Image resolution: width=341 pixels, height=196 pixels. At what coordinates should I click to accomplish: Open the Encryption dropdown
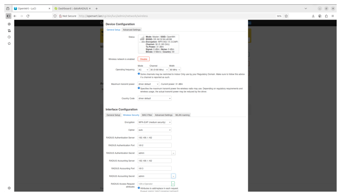click(154, 122)
